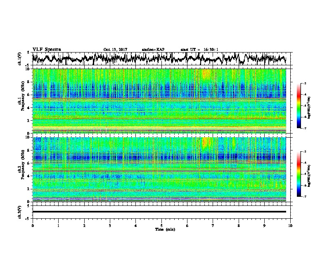
Task: Click the "station=KAP" label
Action: point(153,50)
